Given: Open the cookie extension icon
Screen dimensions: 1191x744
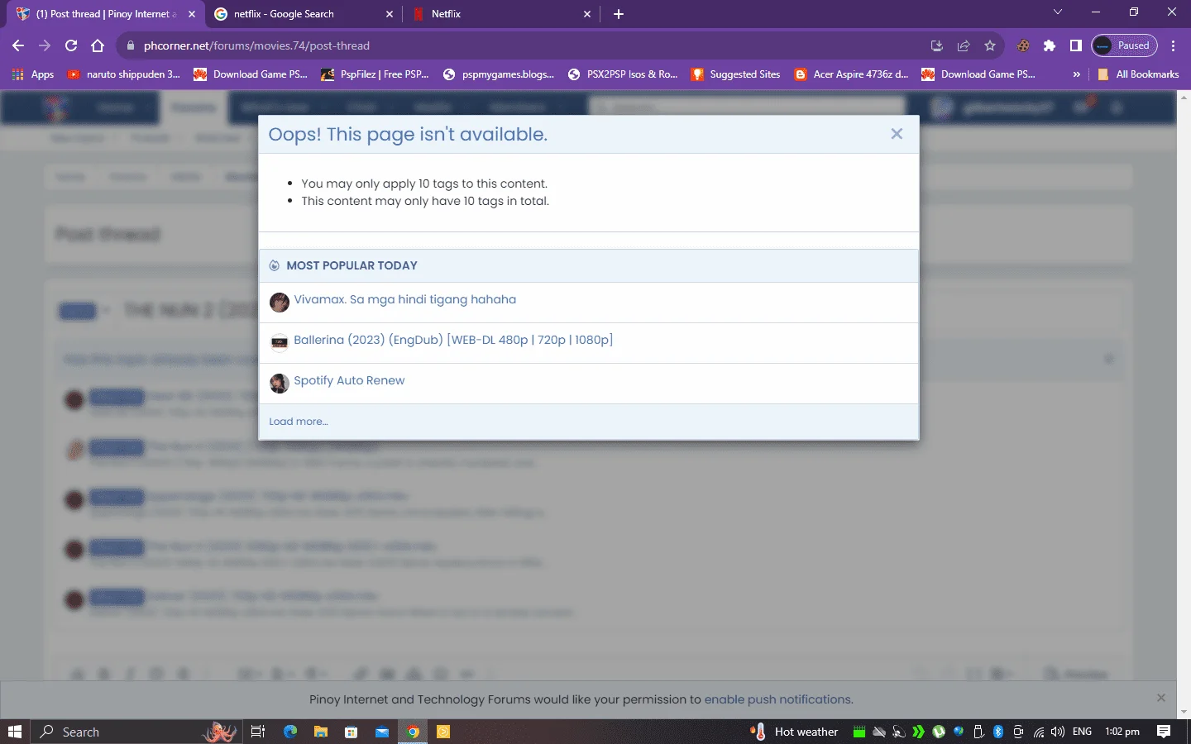Looking at the screenshot, I should 1023,45.
